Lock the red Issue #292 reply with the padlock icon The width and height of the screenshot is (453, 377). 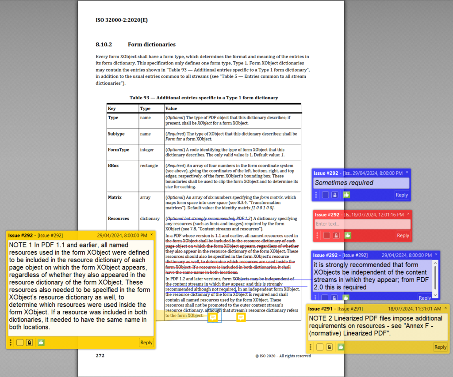[x=335, y=235]
